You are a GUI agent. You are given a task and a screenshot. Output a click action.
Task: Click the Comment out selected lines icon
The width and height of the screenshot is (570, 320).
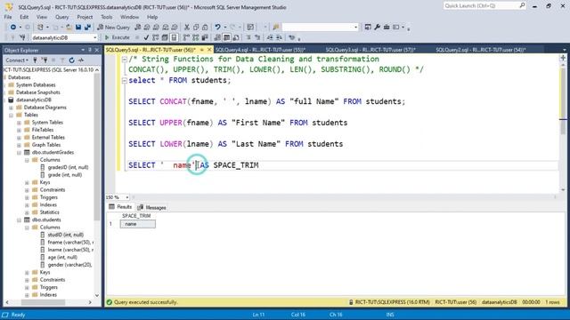coord(248,37)
